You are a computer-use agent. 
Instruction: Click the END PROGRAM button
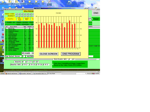pyautogui.click(x=71, y=54)
